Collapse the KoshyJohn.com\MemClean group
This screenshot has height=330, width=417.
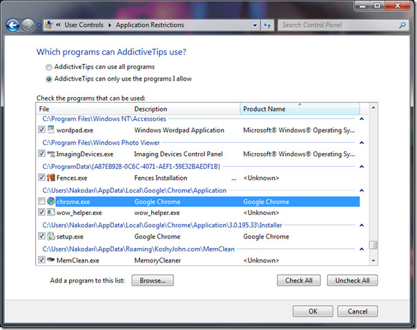tap(361, 249)
